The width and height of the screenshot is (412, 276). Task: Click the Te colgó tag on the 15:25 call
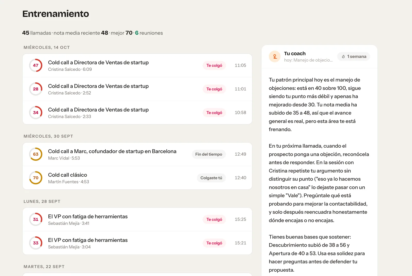tap(214, 220)
